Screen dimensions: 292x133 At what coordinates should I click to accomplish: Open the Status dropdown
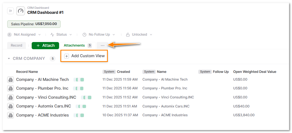(61, 35)
